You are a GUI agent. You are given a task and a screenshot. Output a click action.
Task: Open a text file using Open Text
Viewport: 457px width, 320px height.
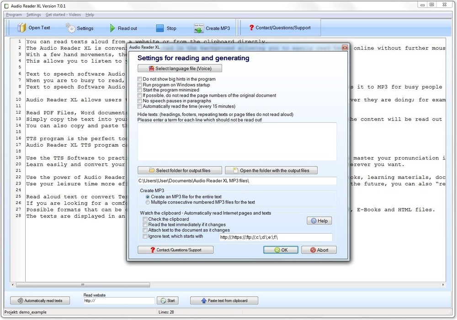(34, 27)
